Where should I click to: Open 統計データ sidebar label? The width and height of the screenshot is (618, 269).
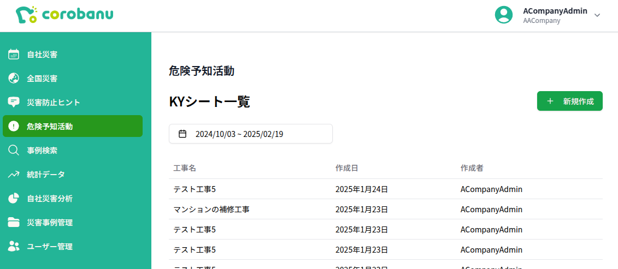coord(46,175)
